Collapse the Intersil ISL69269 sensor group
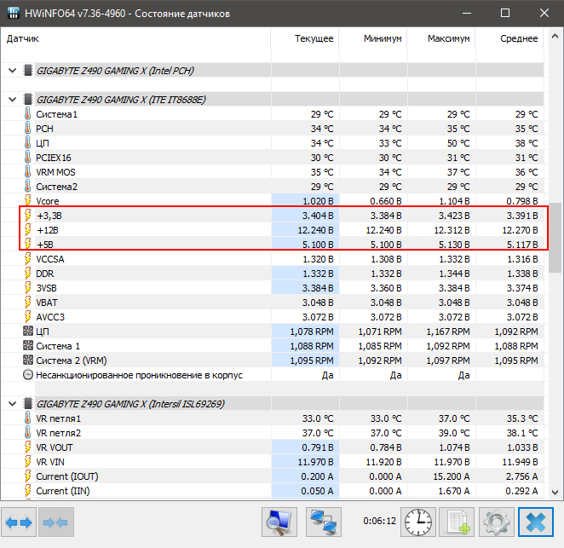 pyautogui.click(x=12, y=403)
